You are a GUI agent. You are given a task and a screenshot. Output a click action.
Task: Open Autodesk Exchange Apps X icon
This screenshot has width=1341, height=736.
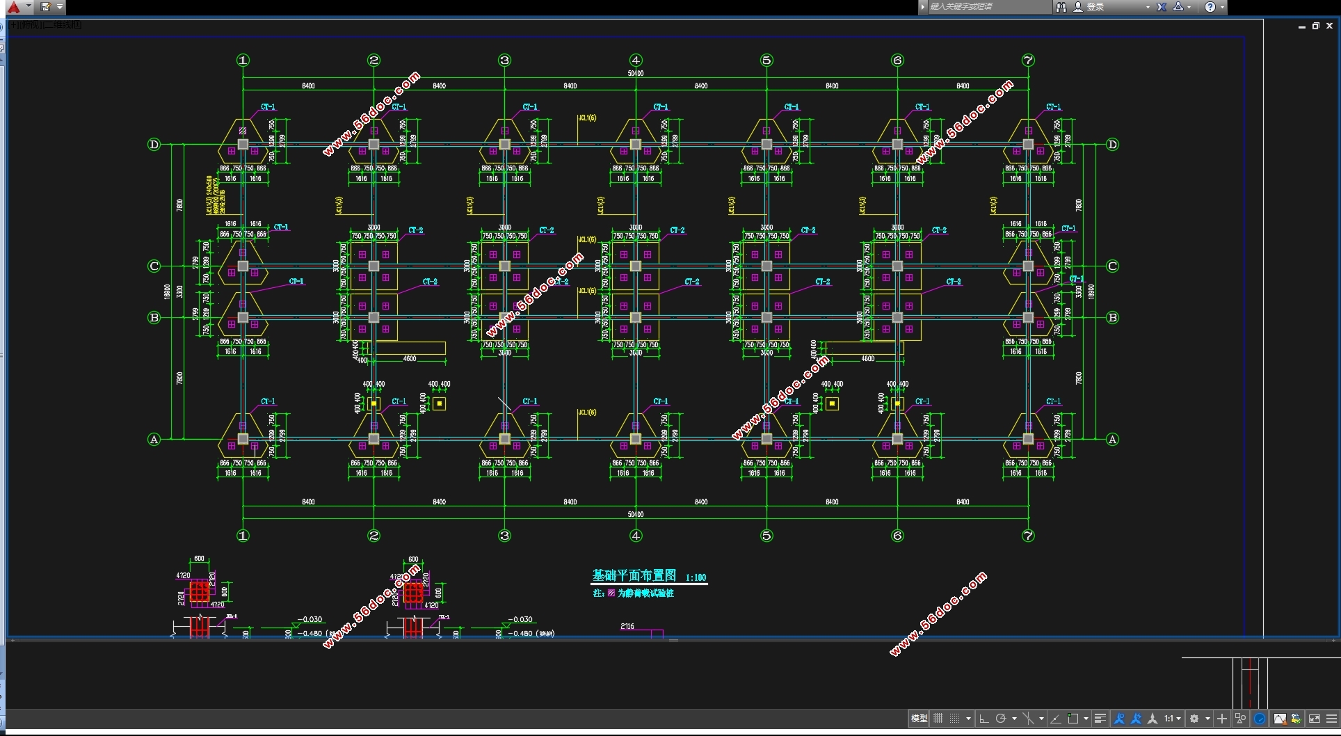[1161, 7]
